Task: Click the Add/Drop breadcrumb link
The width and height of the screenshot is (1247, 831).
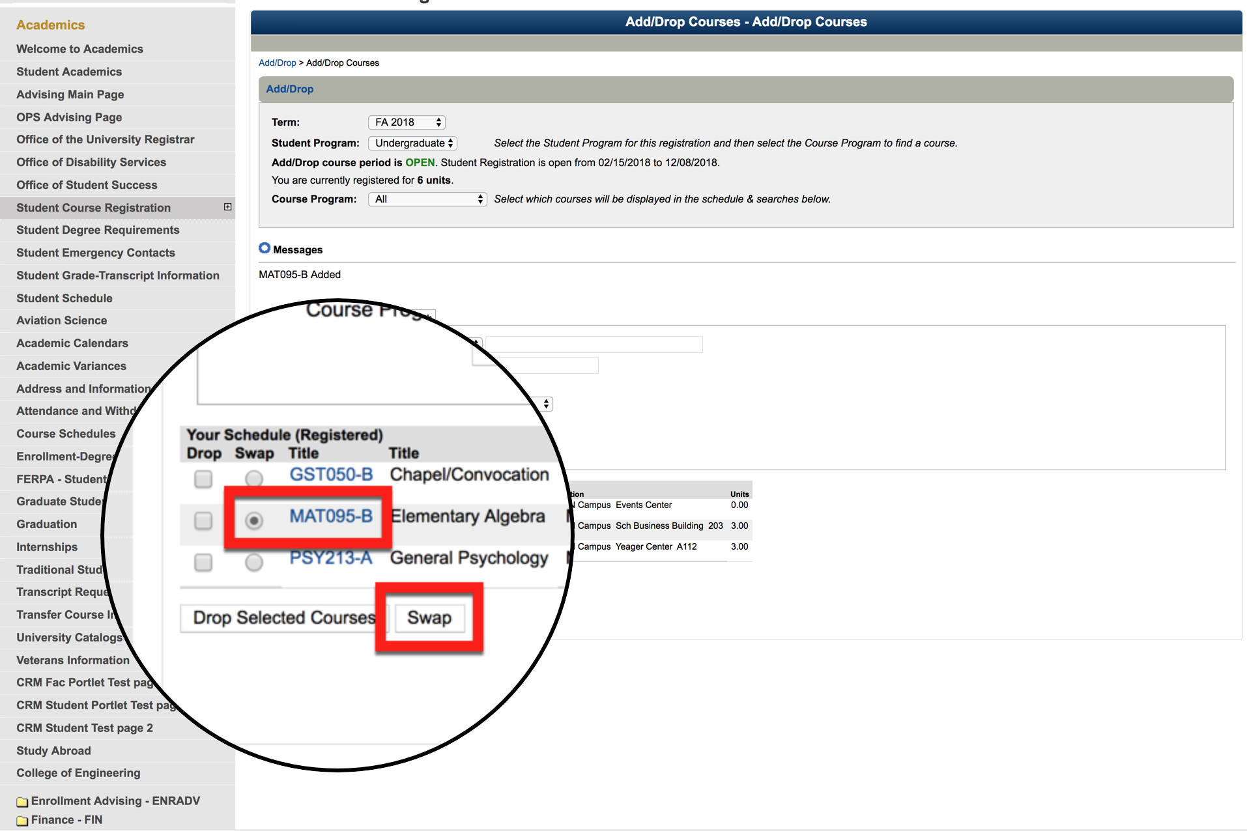Action: (x=277, y=63)
